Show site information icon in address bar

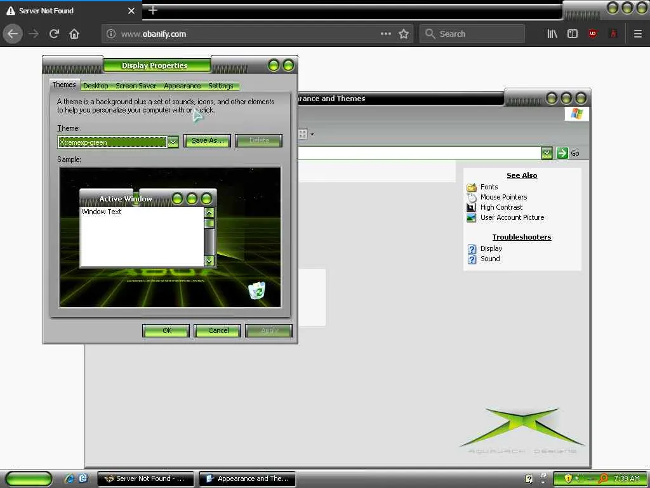tap(110, 34)
